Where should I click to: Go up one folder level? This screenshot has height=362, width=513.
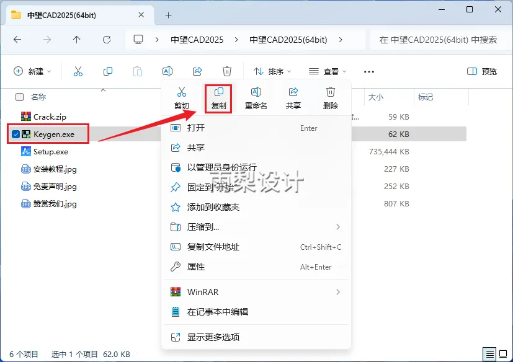pos(76,40)
